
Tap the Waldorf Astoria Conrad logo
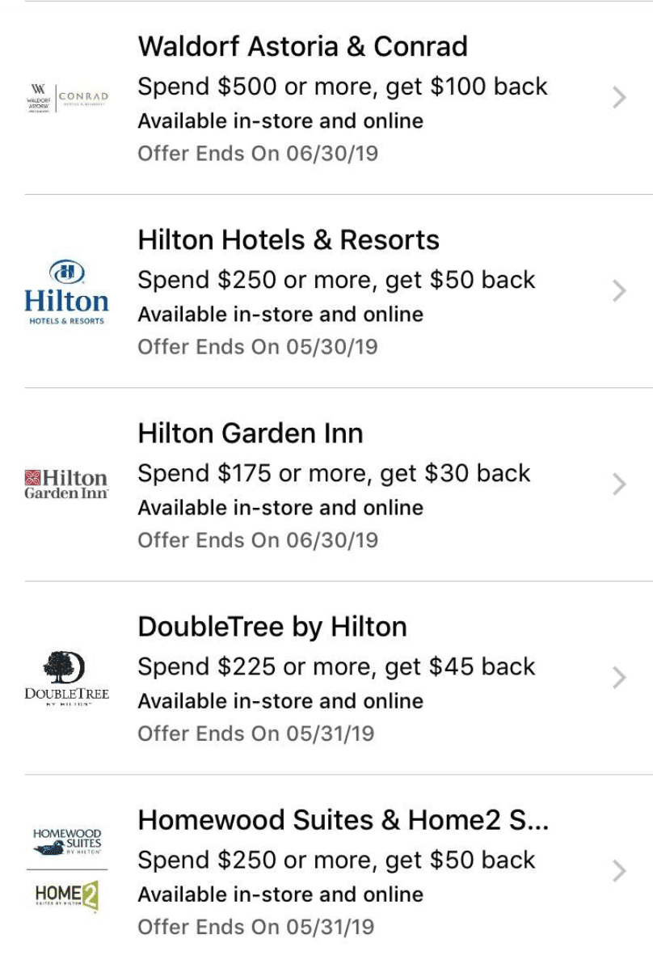tap(67, 98)
